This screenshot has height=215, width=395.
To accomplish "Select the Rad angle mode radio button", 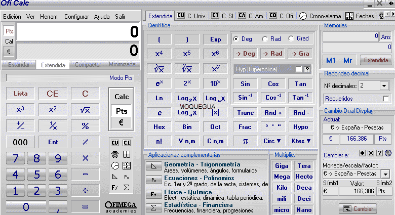I will (264, 39).
